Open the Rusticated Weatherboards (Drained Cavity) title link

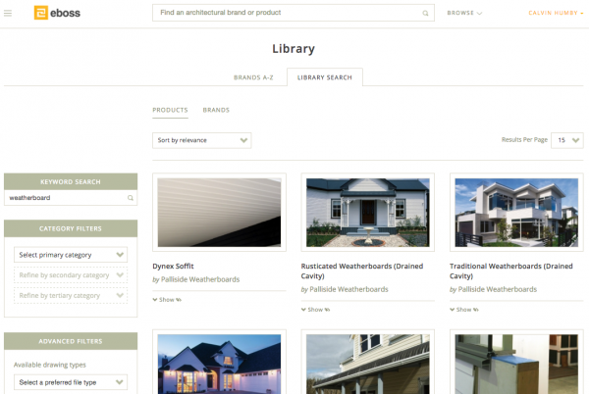362,271
